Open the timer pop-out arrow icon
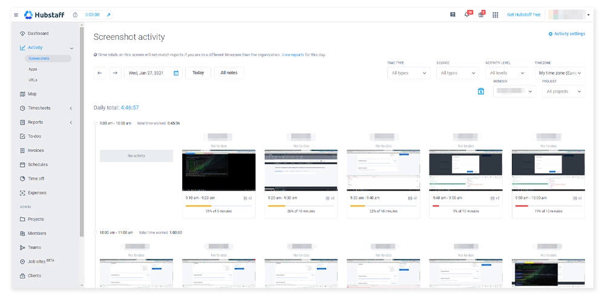Screen dimensions: 605x300 [x=108, y=15]
